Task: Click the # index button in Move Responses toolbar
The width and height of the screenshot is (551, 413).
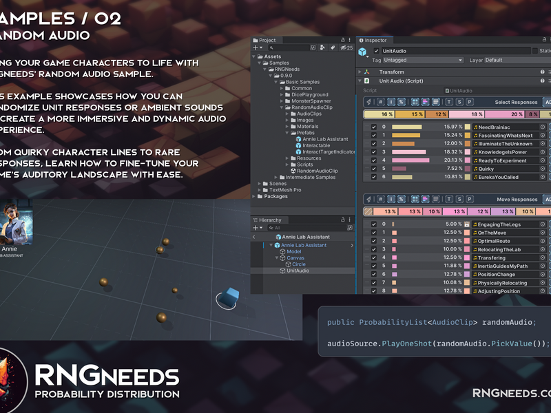Action: point(381,199)
